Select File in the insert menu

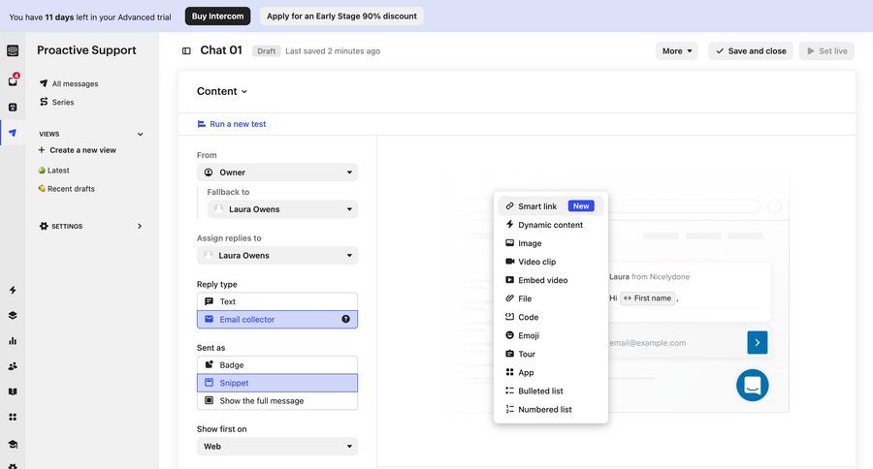point(550,298)
